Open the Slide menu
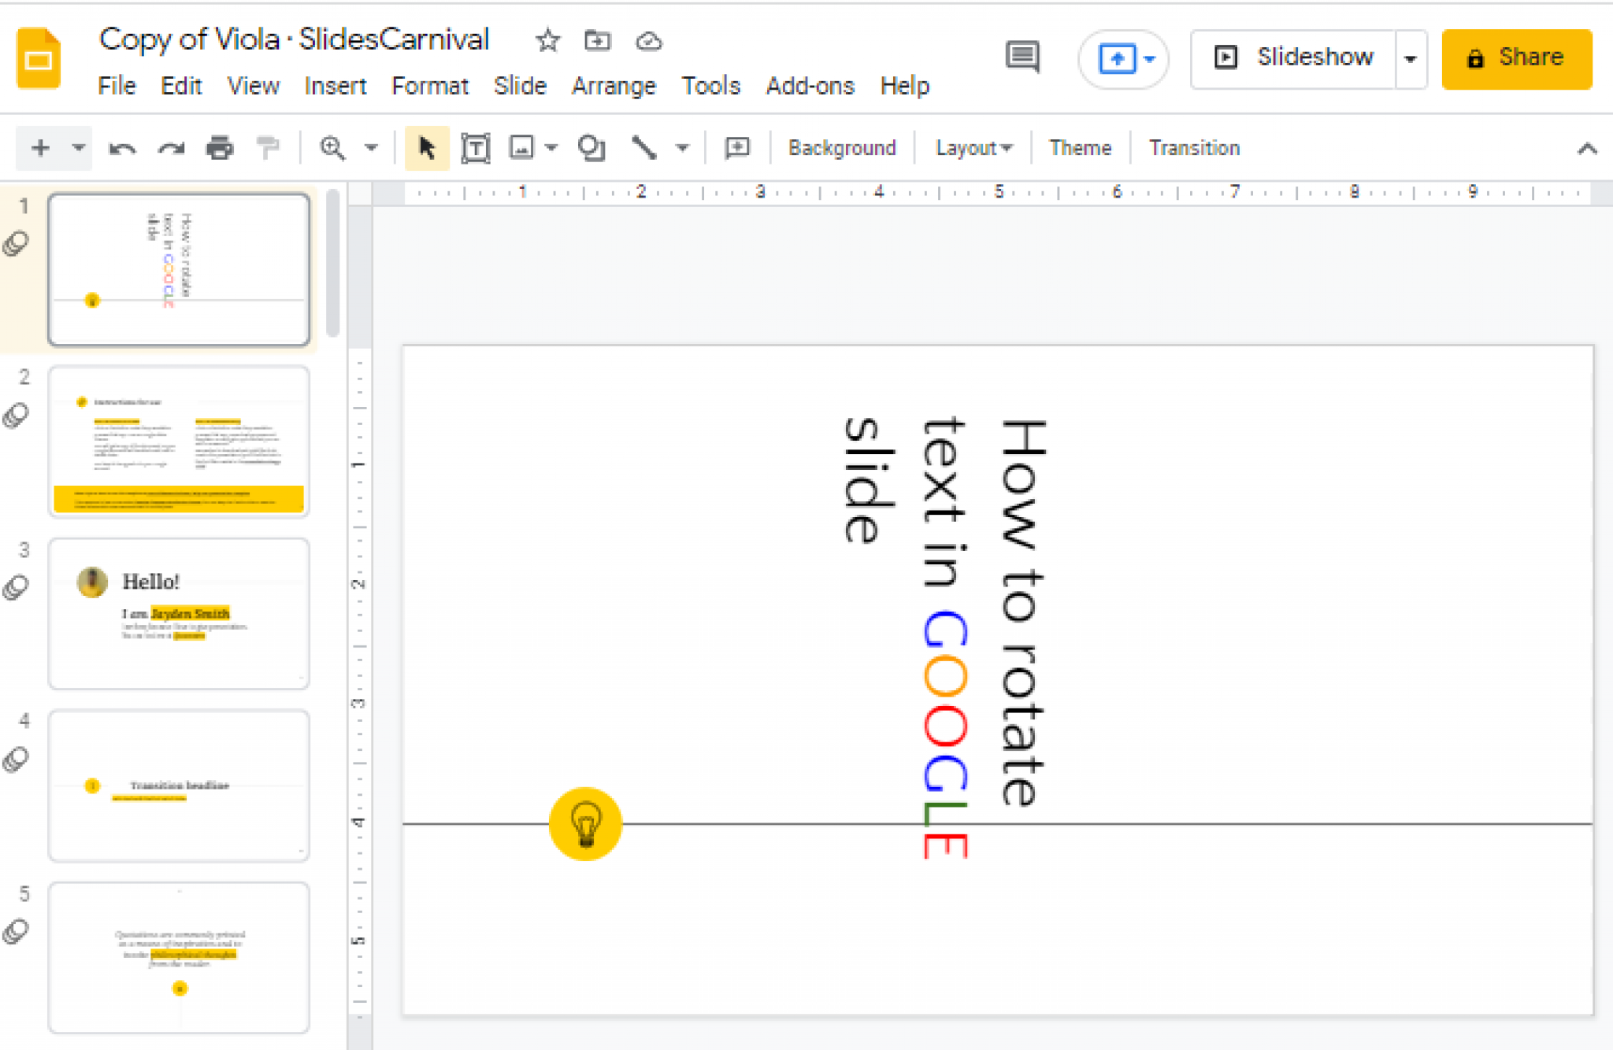This screenshot has width=1613, height=1050. [x=520, y=85]
